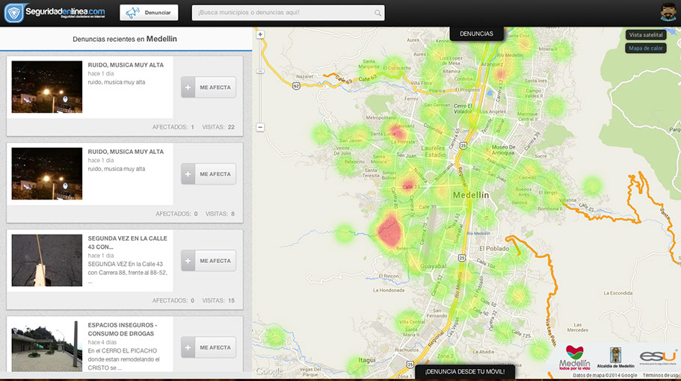
Task: Expand the ¡Denuncia desde tu móvil! panel
Action: point(464,372)
